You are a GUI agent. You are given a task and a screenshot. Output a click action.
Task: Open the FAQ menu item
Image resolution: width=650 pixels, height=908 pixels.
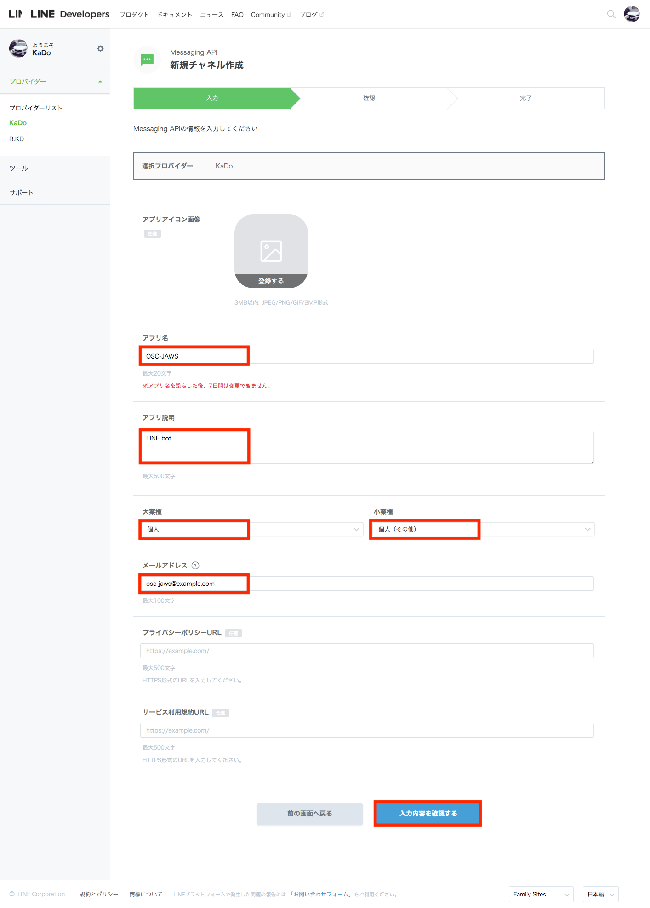click(237, 15)
